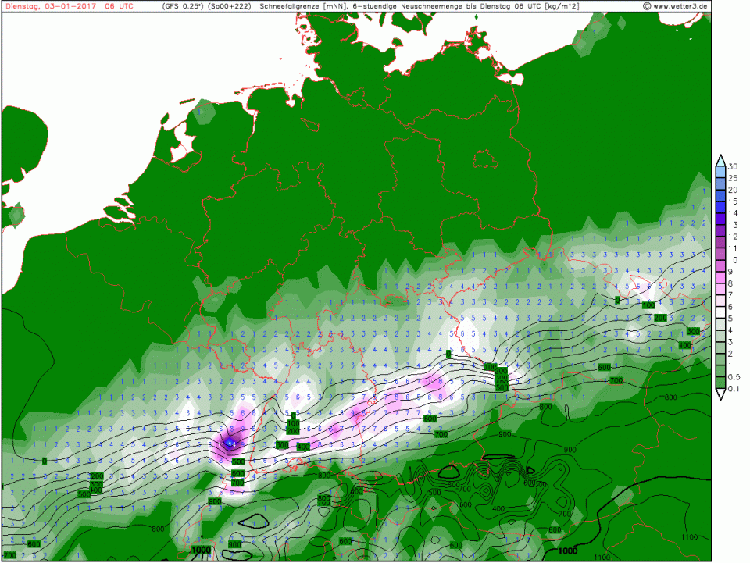The height and width of the screenshot is (563, 750).
Task: Click the dark blue snowfall maximum cell labeled 14
Action: click(230, 444)
